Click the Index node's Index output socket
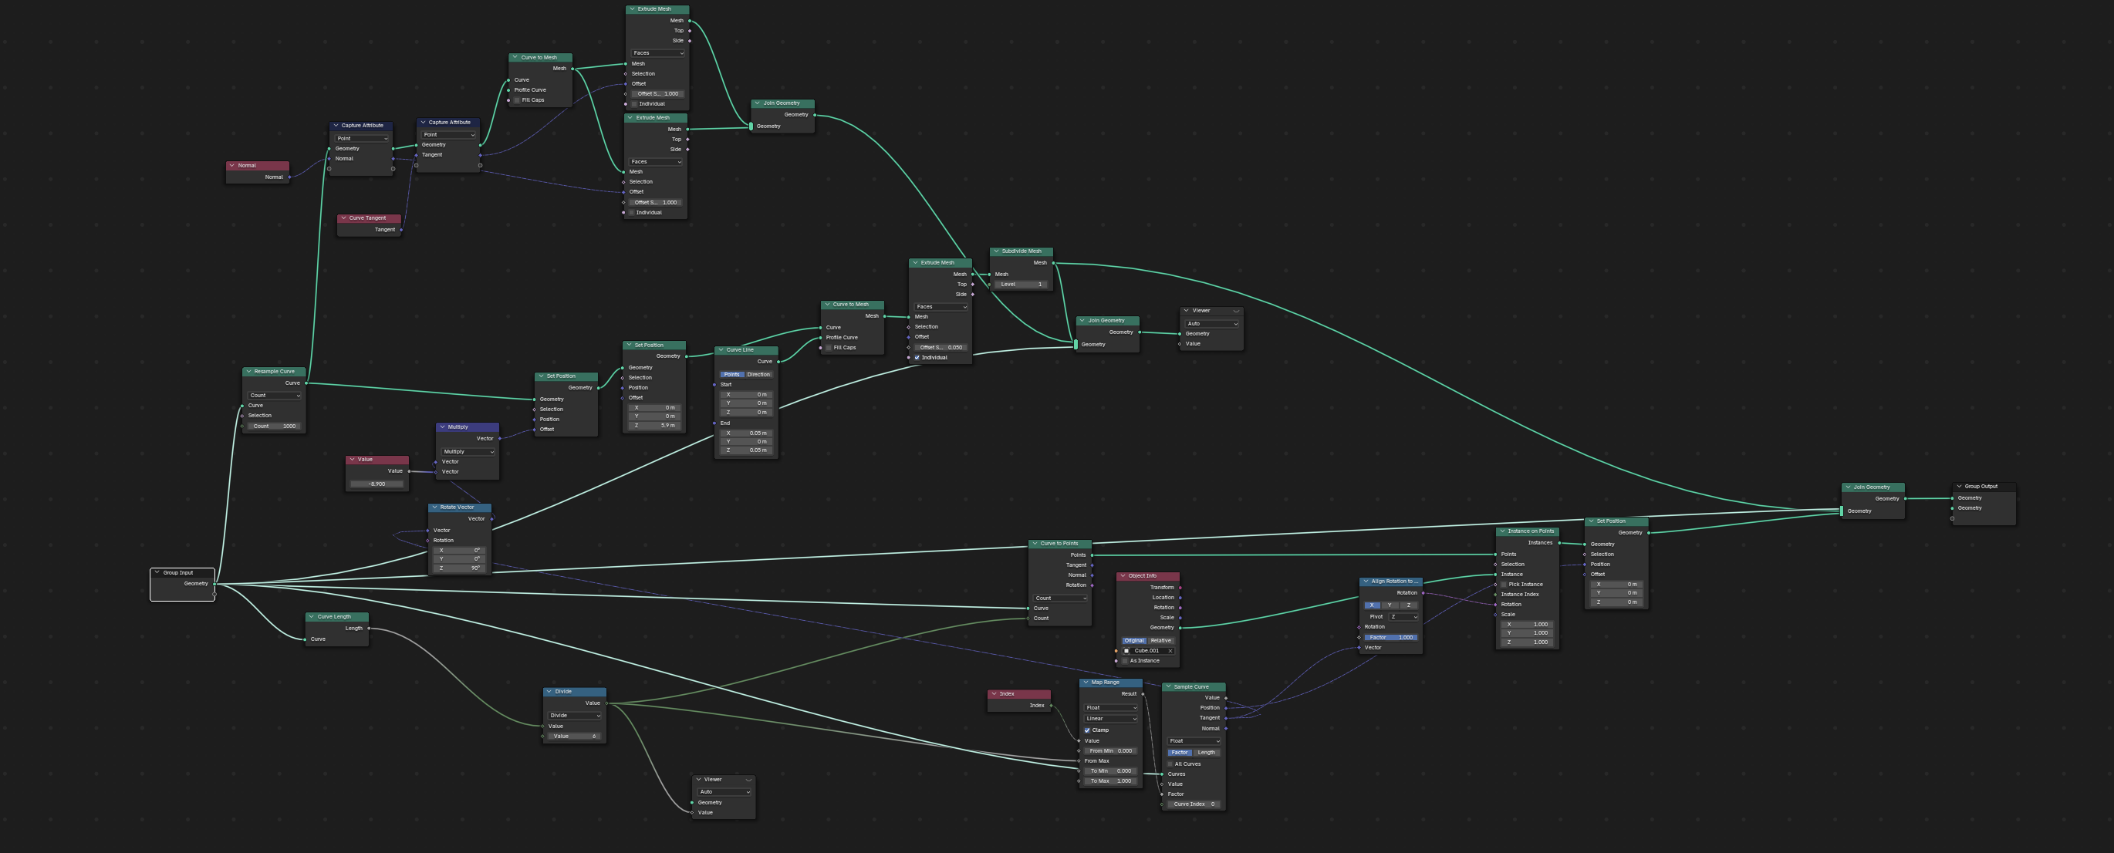 click(1052, 706)
